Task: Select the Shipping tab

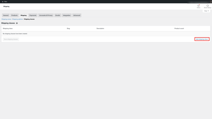Action: pyautogui.click(x=24, y=15)
